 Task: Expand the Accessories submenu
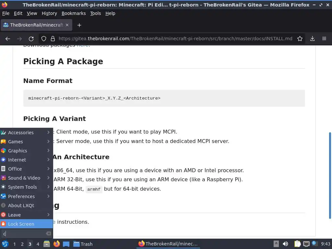(26, 132)
